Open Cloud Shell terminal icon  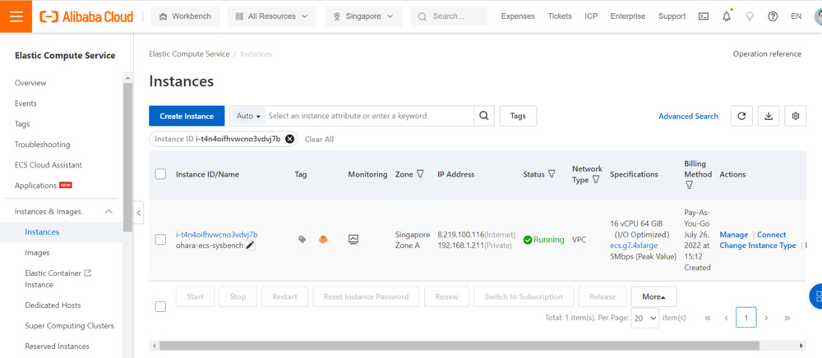[x=703, y=16]
